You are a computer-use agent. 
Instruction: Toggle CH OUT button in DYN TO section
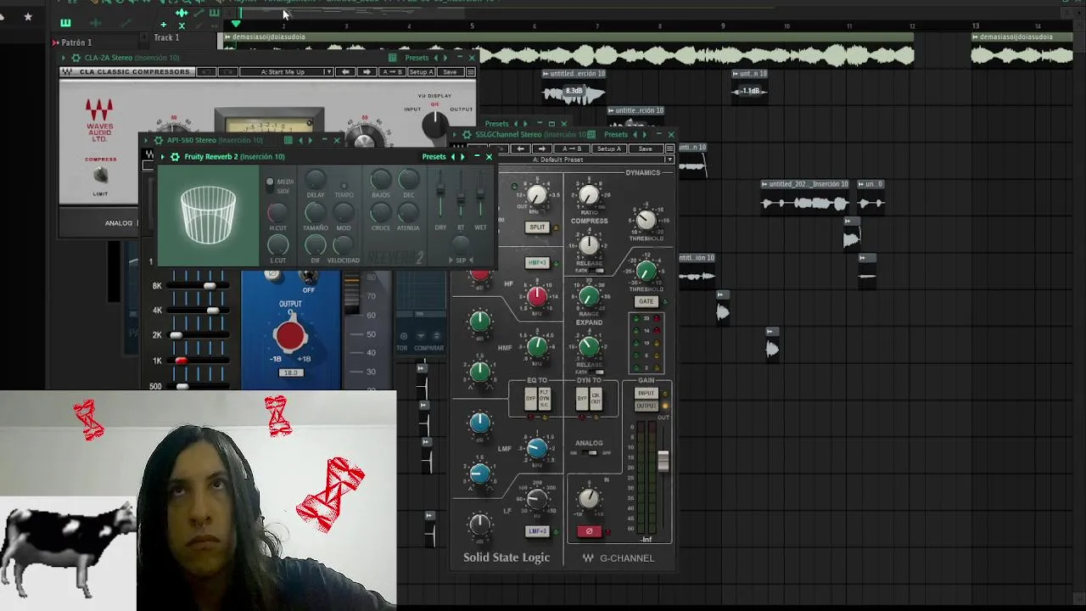click(x=596, y=398)
